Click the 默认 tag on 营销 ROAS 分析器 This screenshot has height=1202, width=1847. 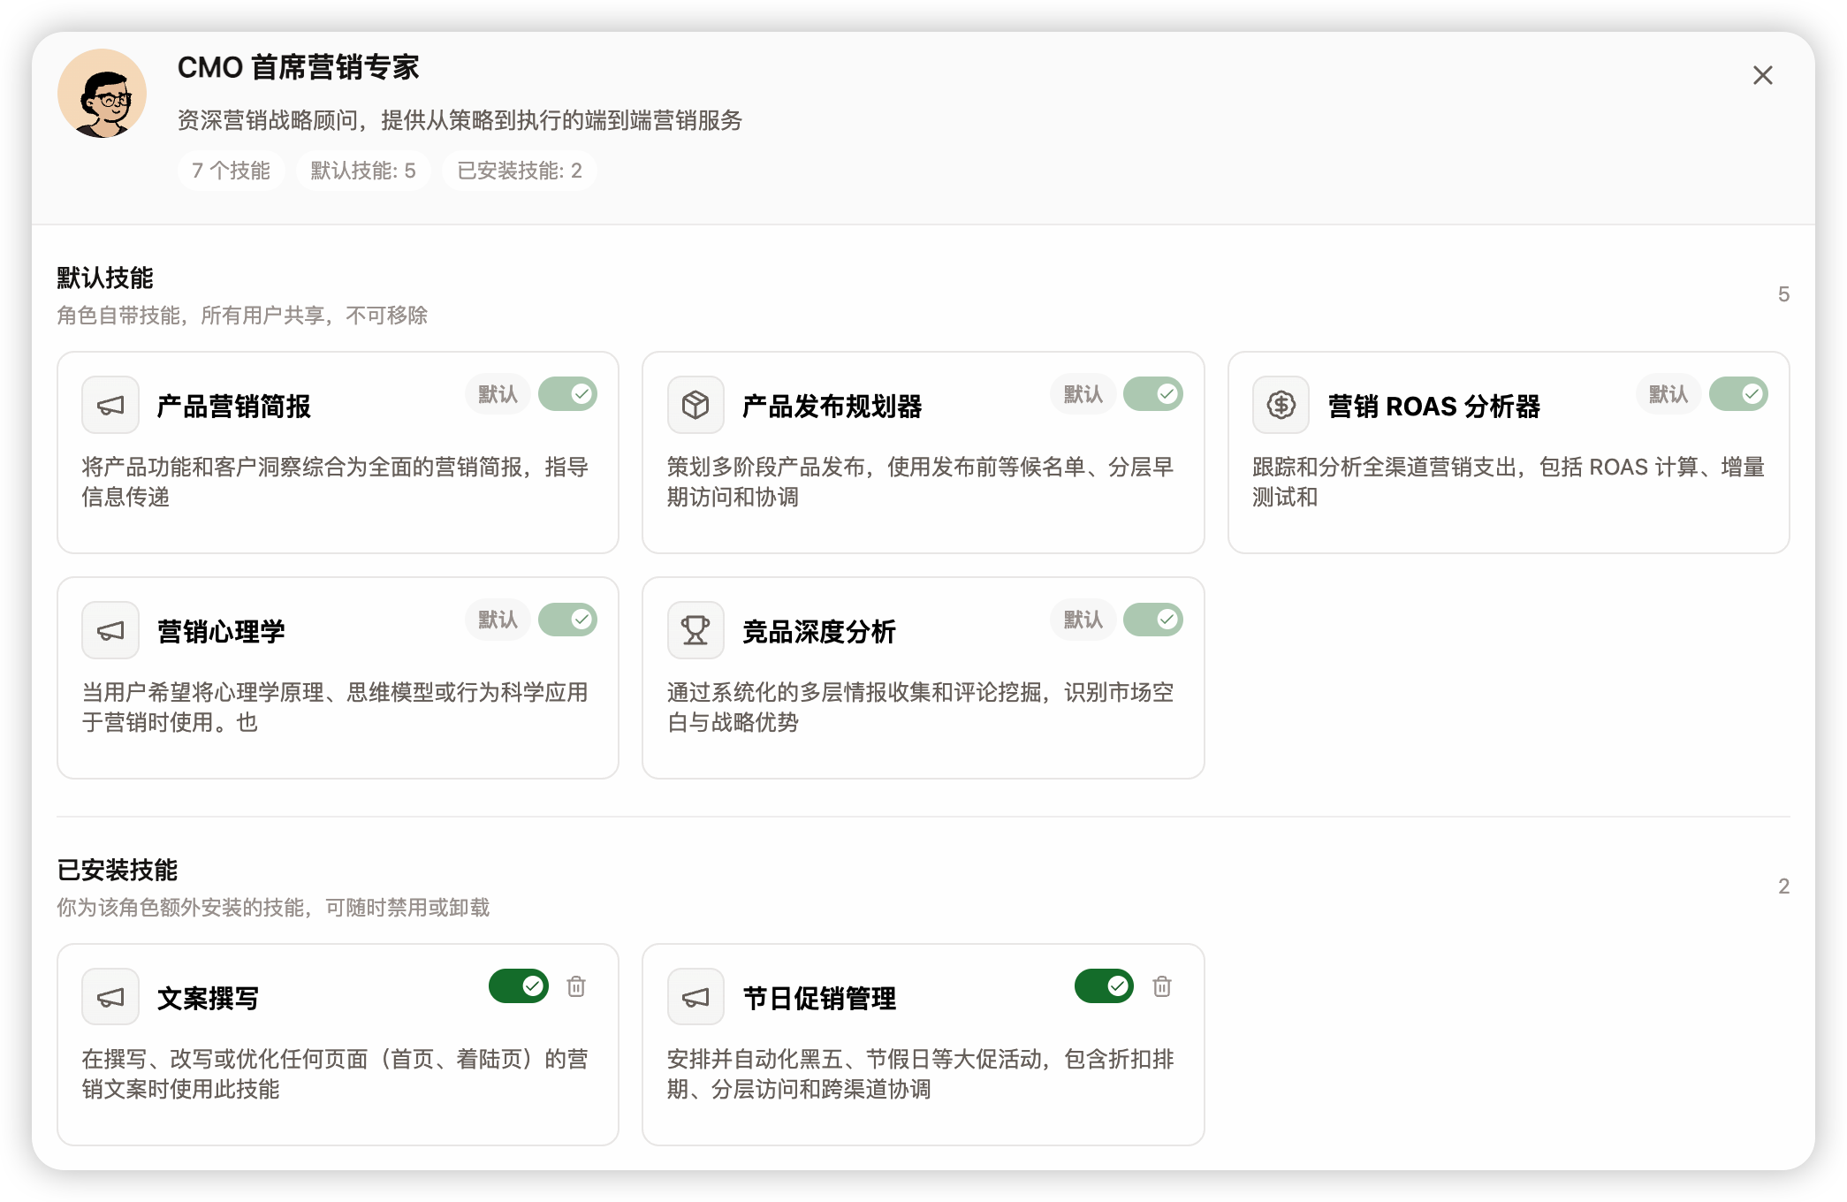pos(1668,394)
